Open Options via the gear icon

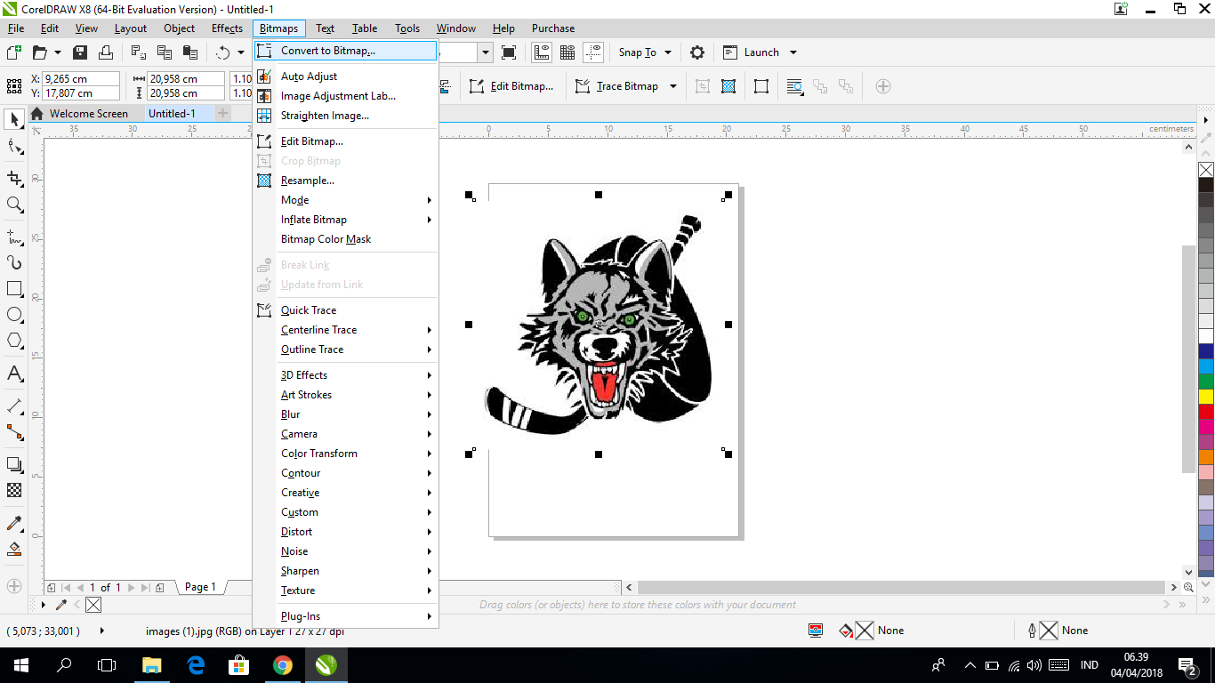point(697,52)
